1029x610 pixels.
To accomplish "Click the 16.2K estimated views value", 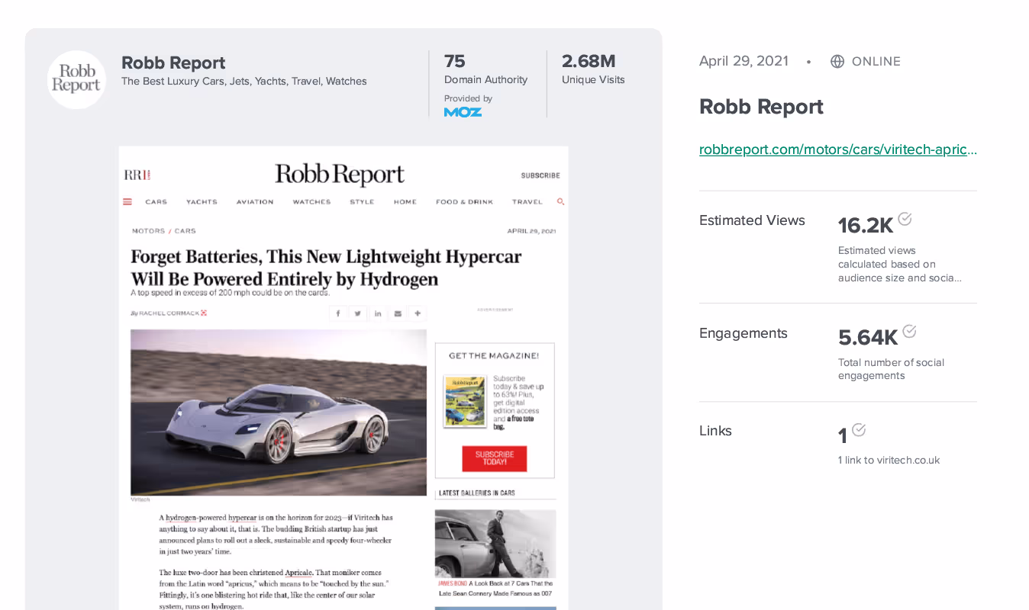I will tap(866, 226).
